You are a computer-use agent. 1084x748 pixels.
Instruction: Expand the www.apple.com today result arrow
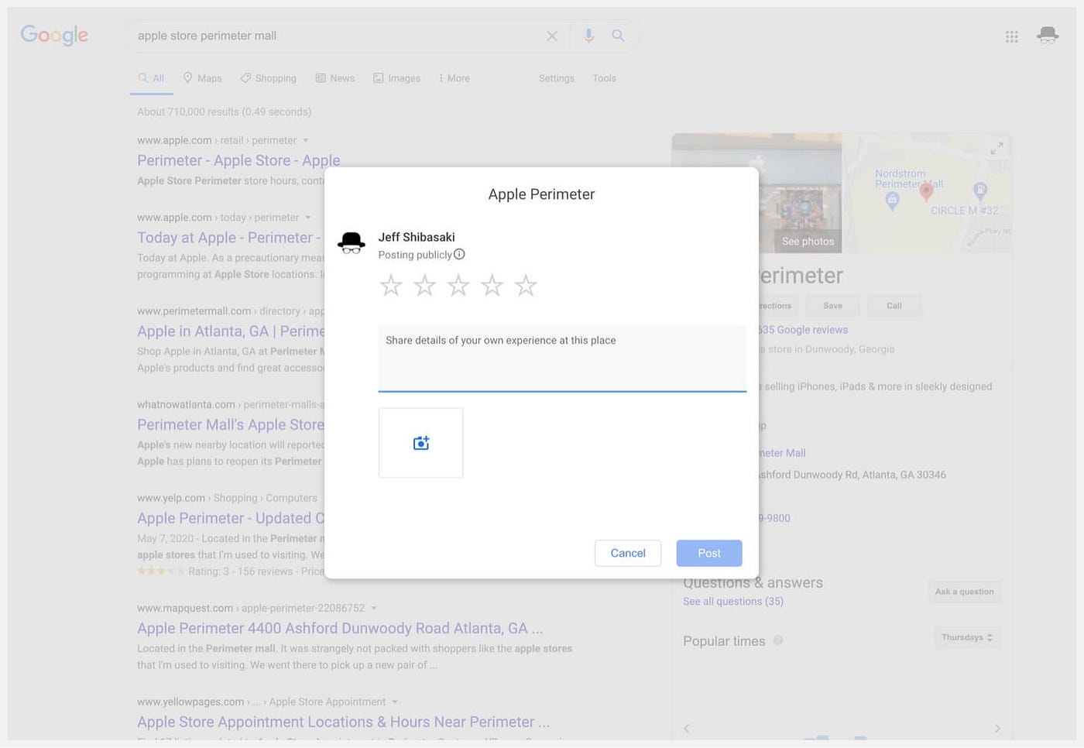308,218
